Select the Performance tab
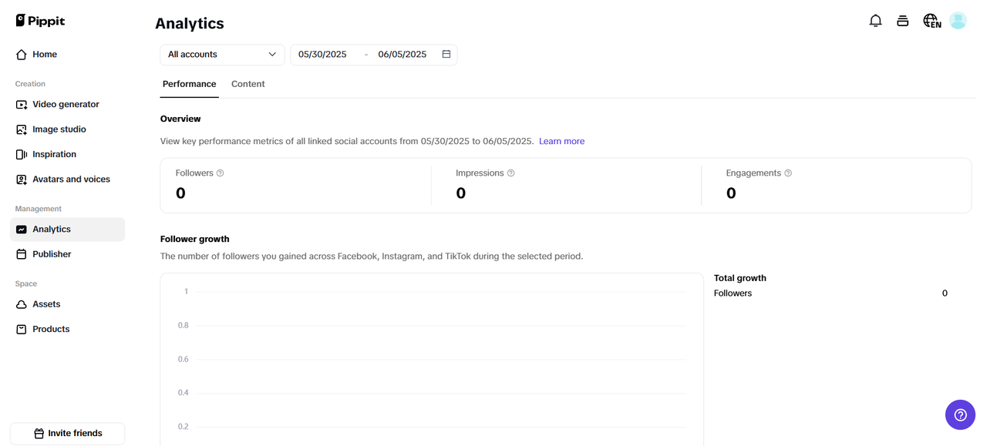Viewport: 987px width, 446px height. (x=189, y=84)
